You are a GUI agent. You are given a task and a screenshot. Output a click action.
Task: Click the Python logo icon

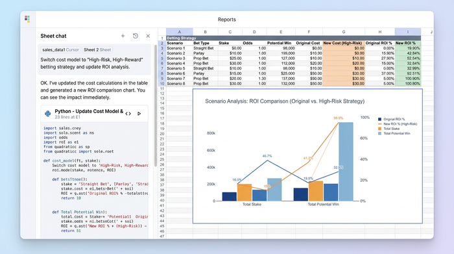click(x=48, y=114)
